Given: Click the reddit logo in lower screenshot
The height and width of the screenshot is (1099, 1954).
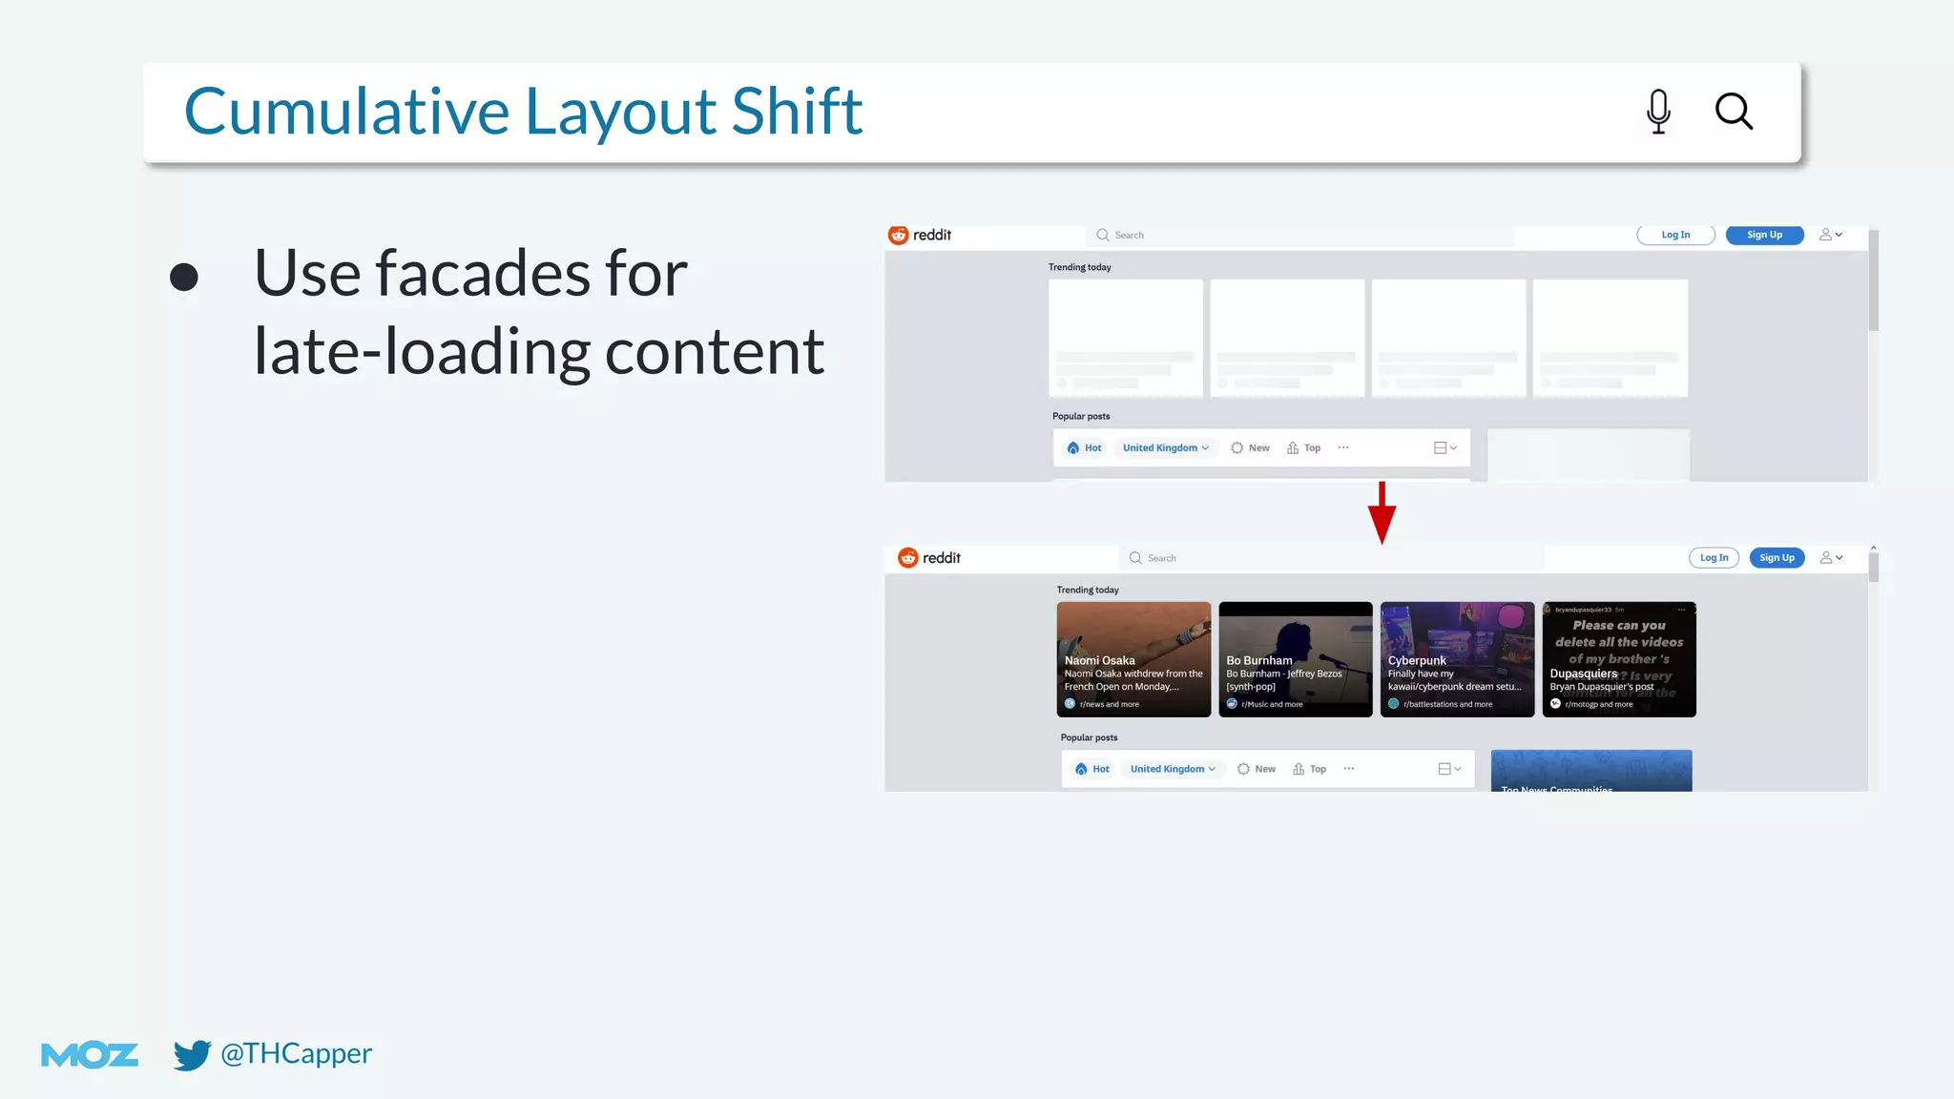Looking at the screenshot, I should tap(929, 557).
